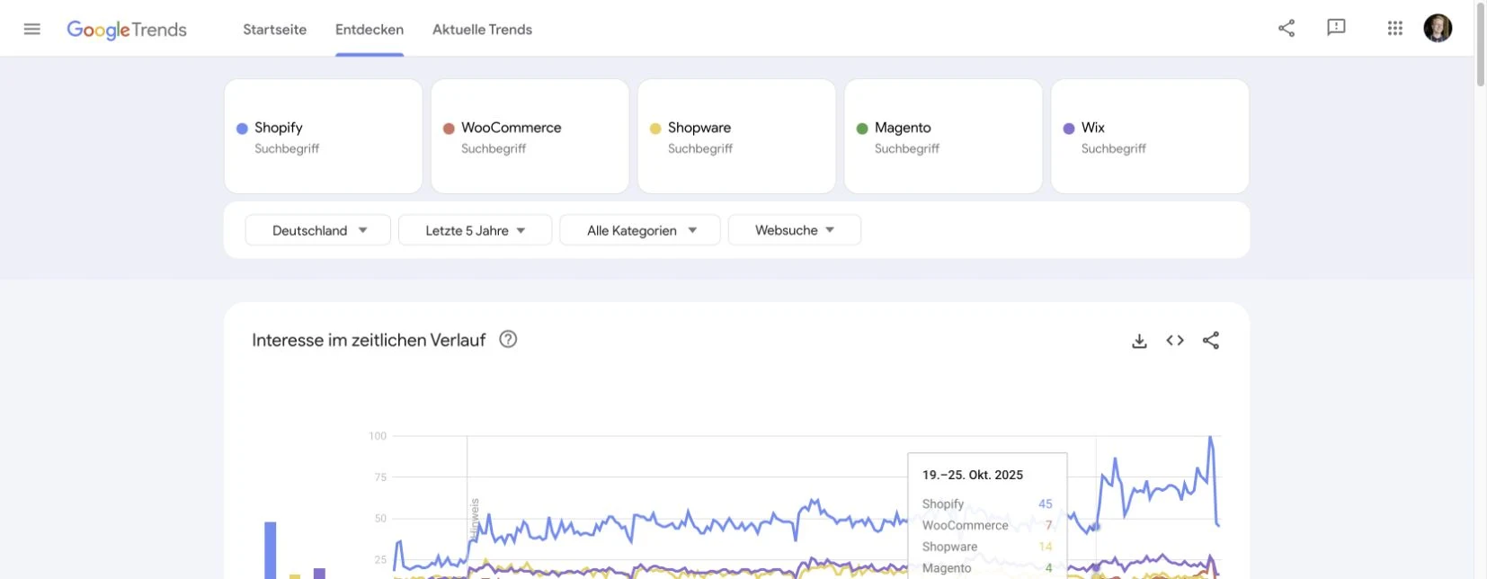Click the green Magento color dot

[x=862, y=129]
